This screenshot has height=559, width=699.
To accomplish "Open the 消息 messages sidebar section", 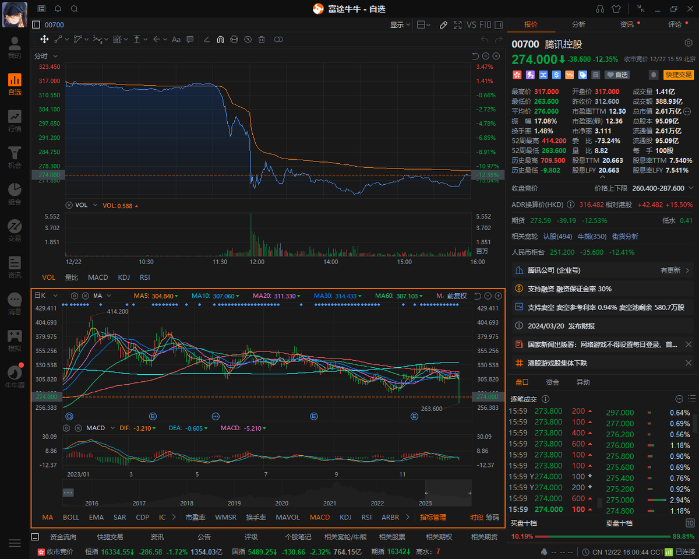I will click(x=15, y=304).
